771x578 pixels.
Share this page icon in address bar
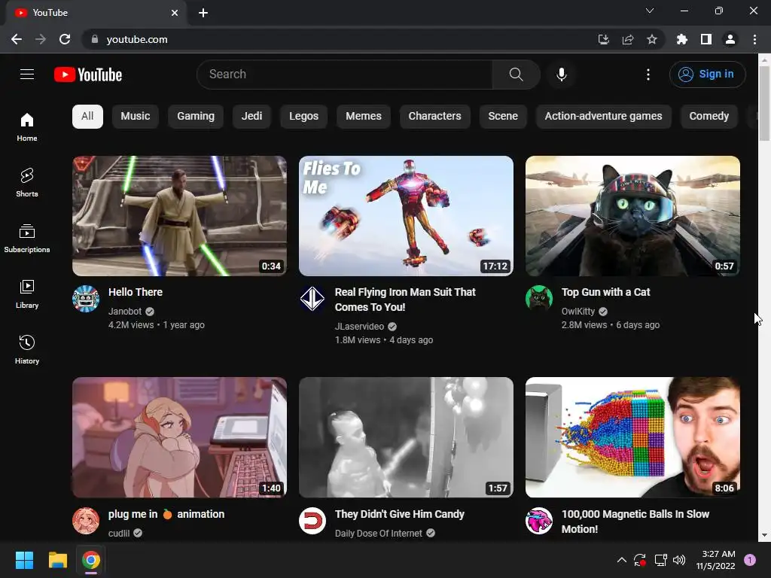pos(628,39)
